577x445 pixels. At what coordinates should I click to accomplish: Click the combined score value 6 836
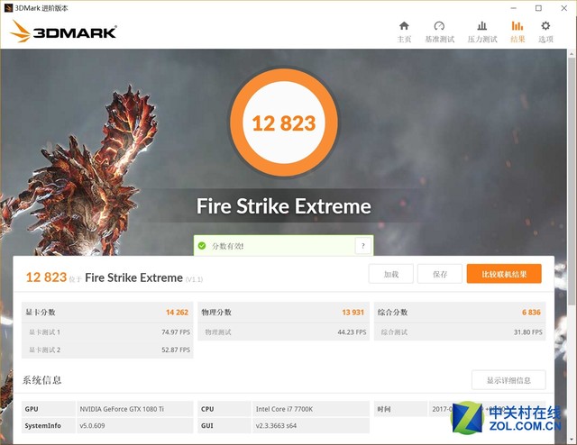point(531,313)
